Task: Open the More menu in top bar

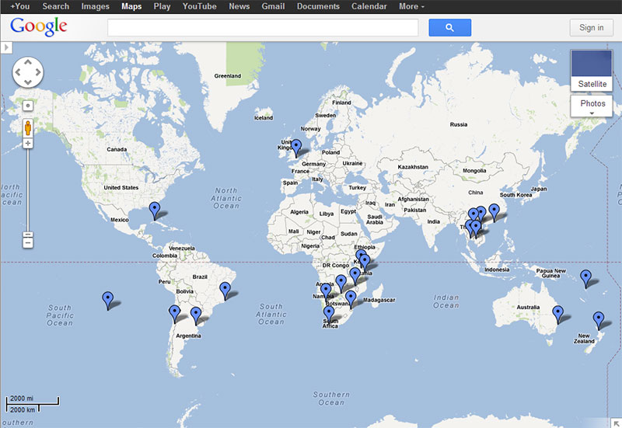Action: pyautogui.click(x=411, y=6)
